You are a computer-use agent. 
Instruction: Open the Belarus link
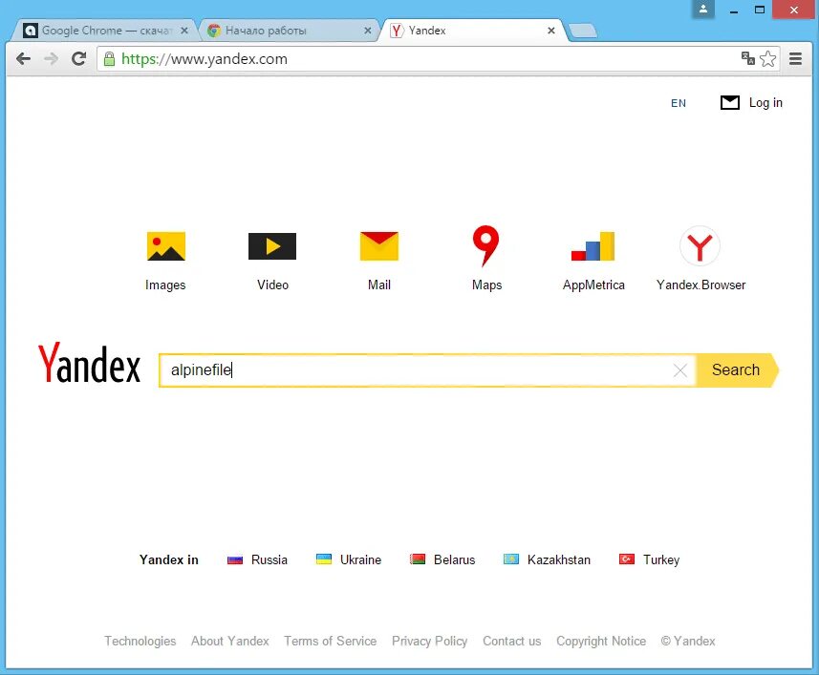pos(455,559)
